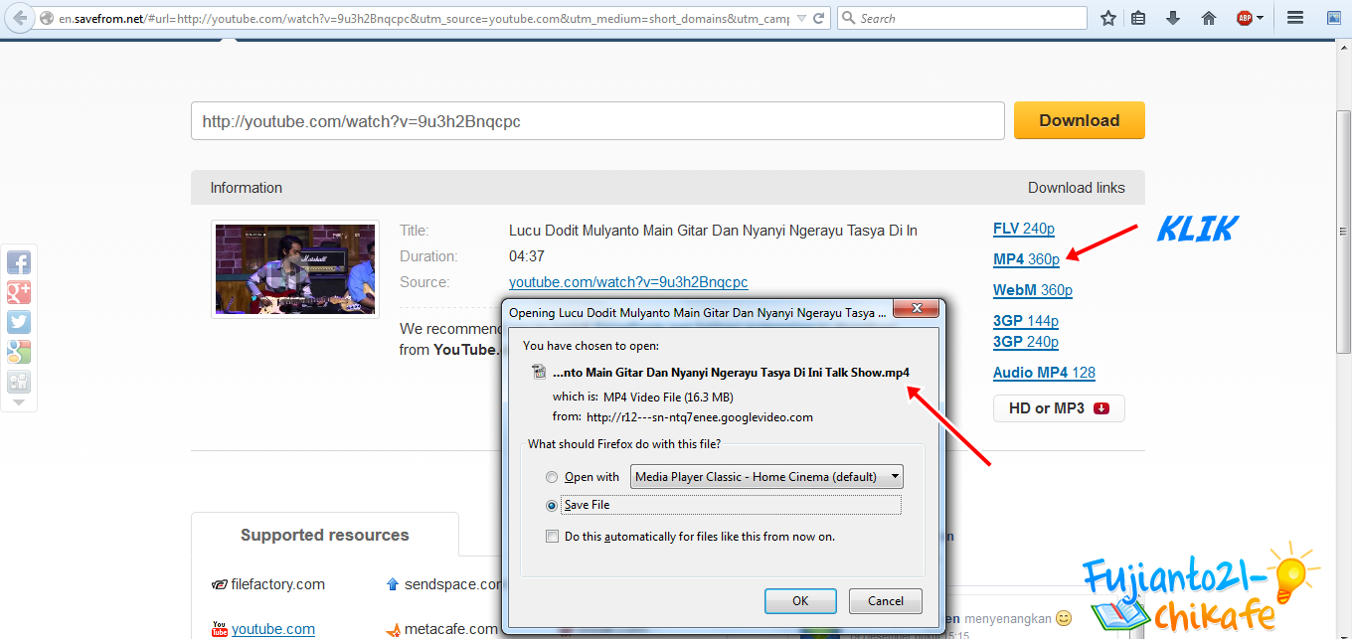Open the Downloads arrow icon

coord(1173,18)
